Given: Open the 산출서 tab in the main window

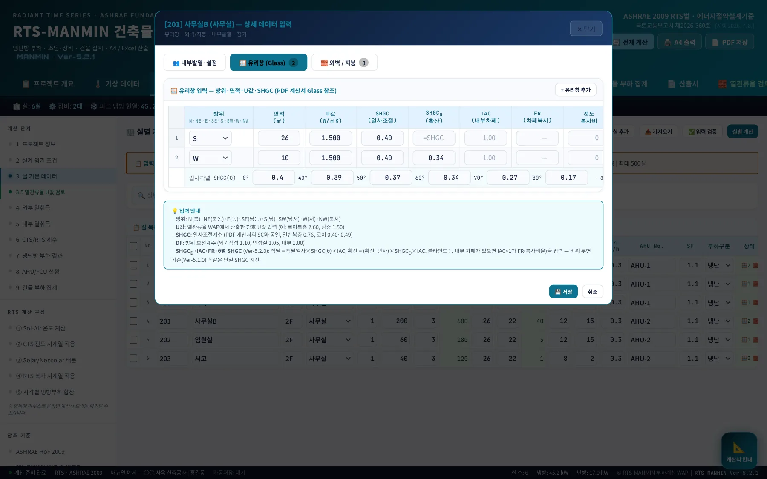Looking at the screenshot, I should pos(683,84).
